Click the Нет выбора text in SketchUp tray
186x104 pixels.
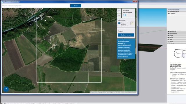(x=172, y=14)
